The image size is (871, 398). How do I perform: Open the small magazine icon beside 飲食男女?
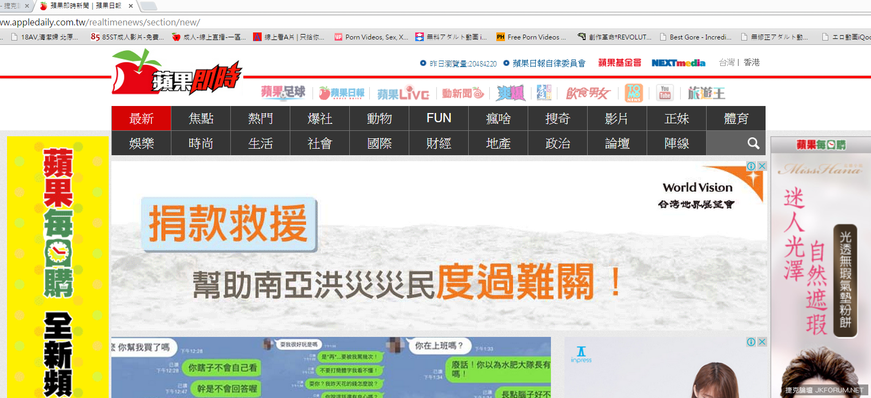pos(544,93)
